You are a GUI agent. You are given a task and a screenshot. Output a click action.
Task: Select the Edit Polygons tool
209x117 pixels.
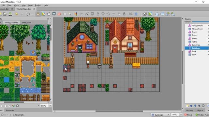tap(87, 14)
